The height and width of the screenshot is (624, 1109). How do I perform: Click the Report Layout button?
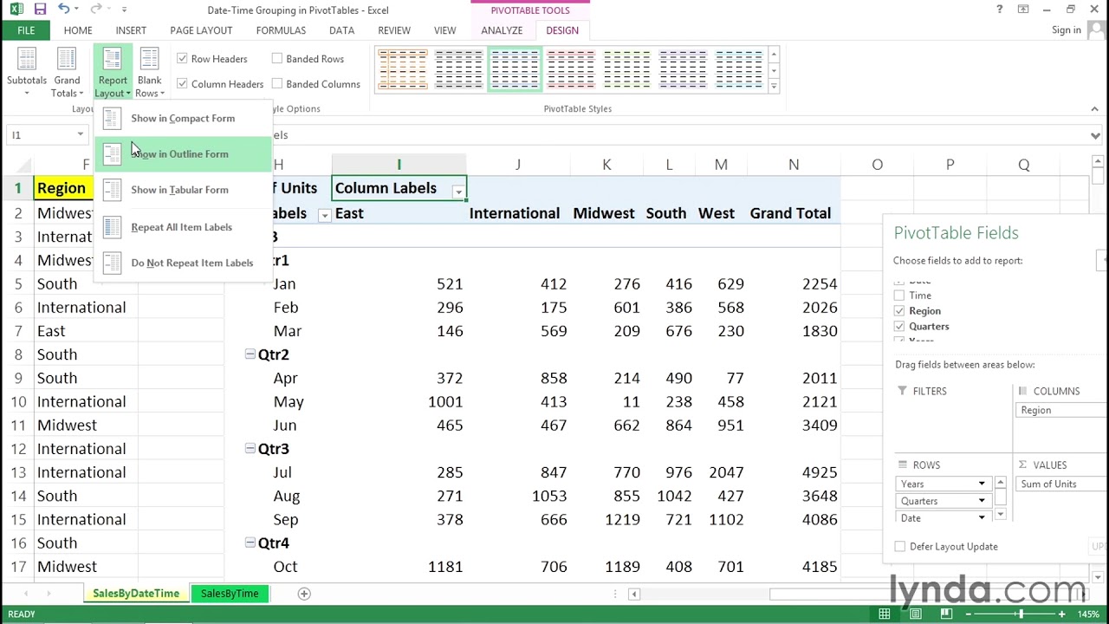click(x=113, y=72)
